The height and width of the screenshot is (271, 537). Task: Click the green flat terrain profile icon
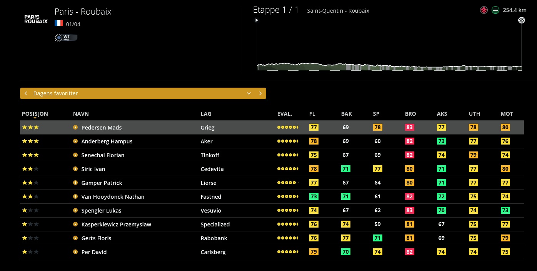coord(495,10)
